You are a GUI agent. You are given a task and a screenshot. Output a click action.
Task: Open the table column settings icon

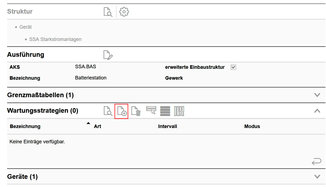(179, 111)
